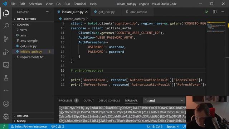Minimize the VS Code window
Image resolution: width=229 pixels, height=129 pixels.
(x=200, y=4)
